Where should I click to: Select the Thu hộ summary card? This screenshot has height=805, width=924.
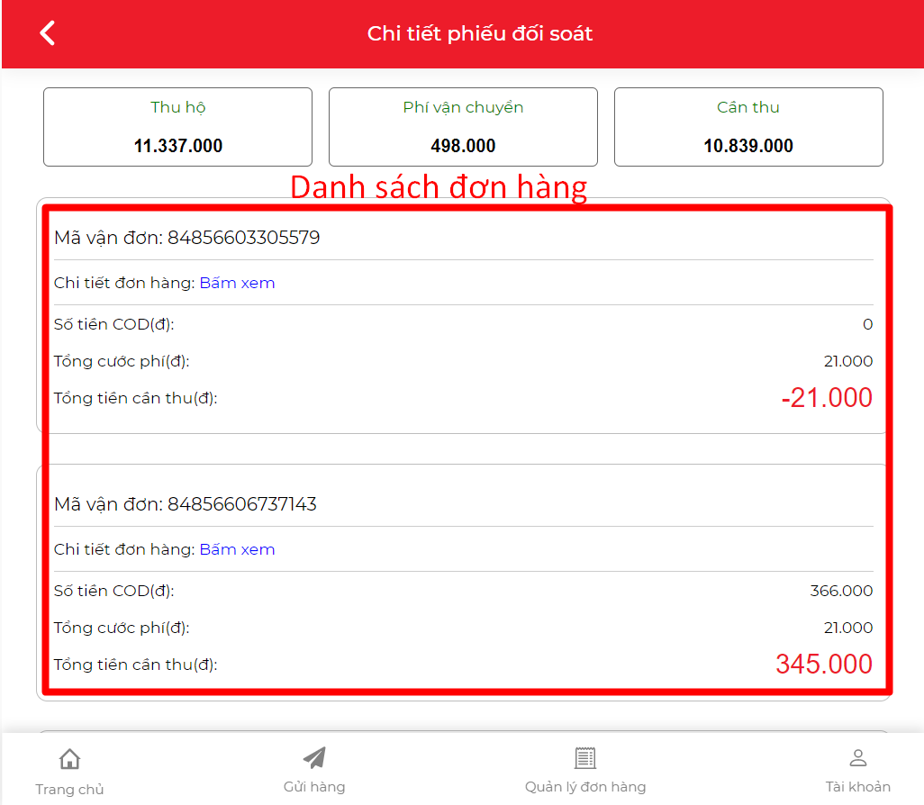(x=178, y=127)
